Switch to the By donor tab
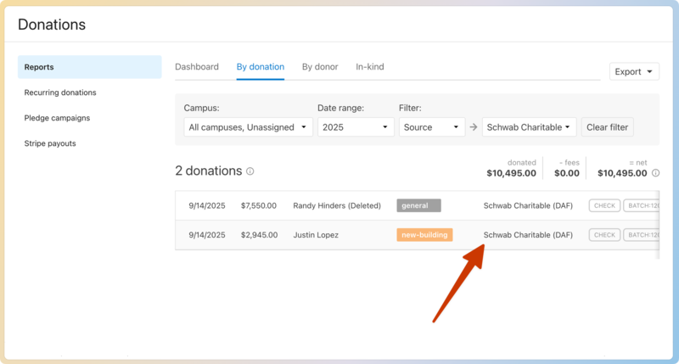Viewport: 679px width, 364px height. [320, 67]
